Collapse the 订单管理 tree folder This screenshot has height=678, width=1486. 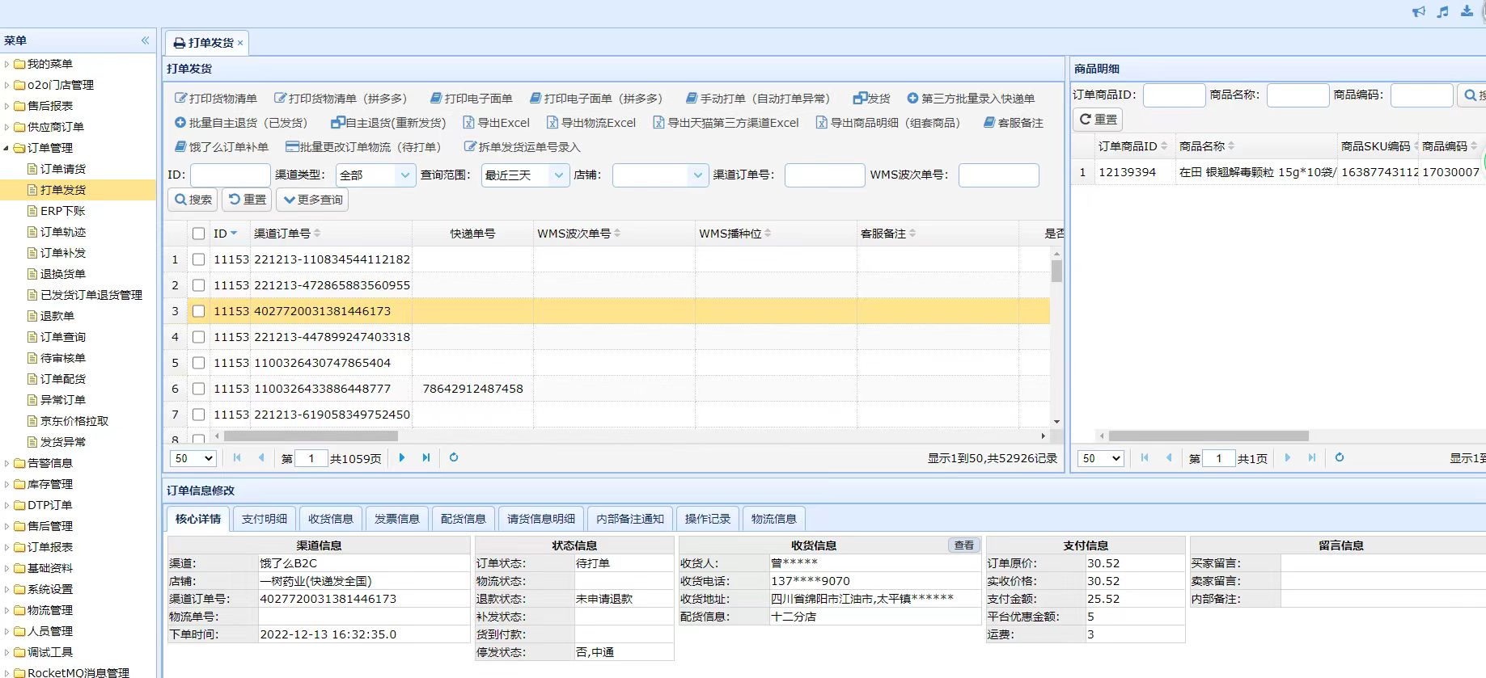pyautogui.click(x=7, y=148)
